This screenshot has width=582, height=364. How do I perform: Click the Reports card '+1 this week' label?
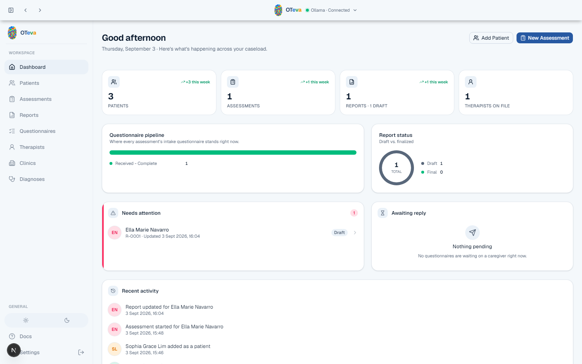point(434,82)
